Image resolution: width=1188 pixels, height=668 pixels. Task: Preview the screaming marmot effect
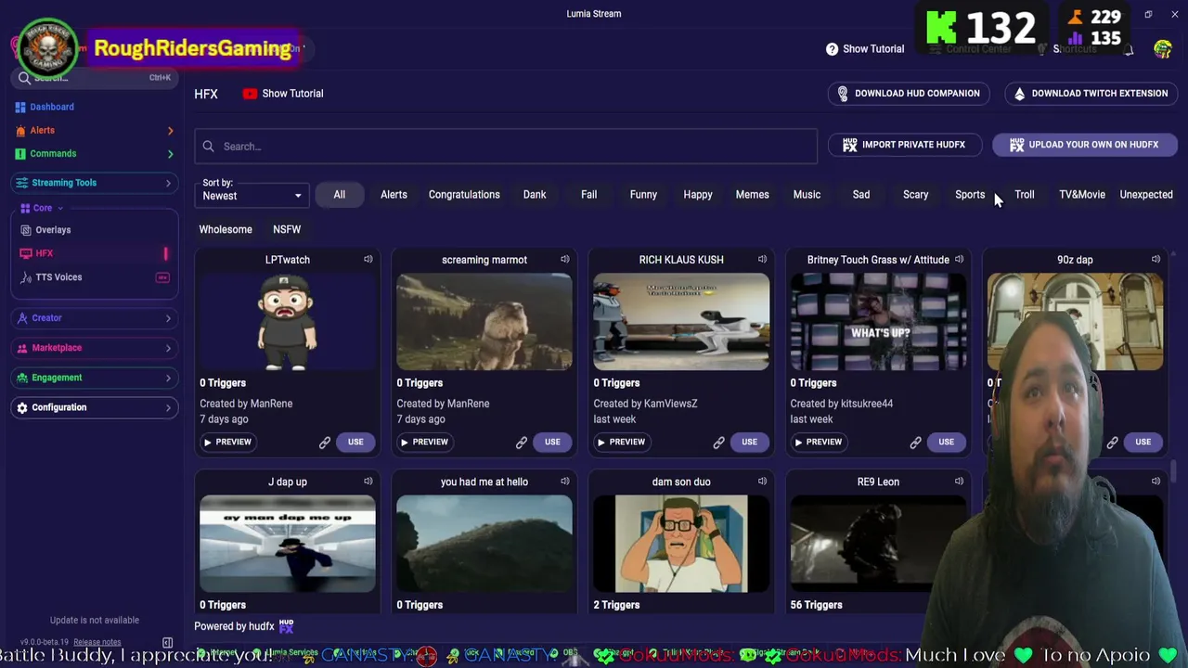pos(424,442)
